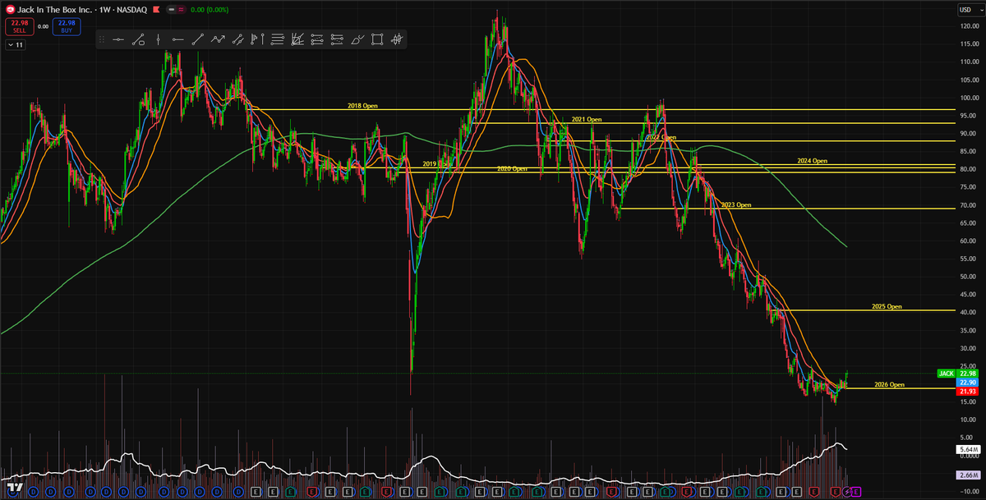Click the 2024 Open line label
986x500 pixels.
[x=812, y=161]
